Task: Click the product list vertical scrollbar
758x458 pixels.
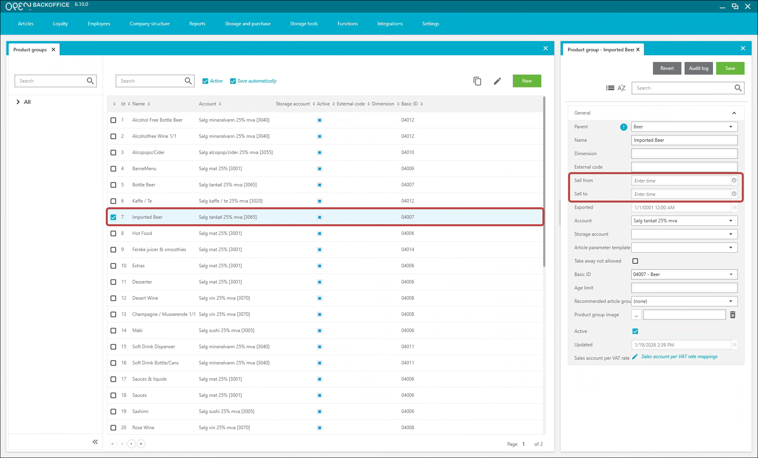Action: tap(544, 182)
